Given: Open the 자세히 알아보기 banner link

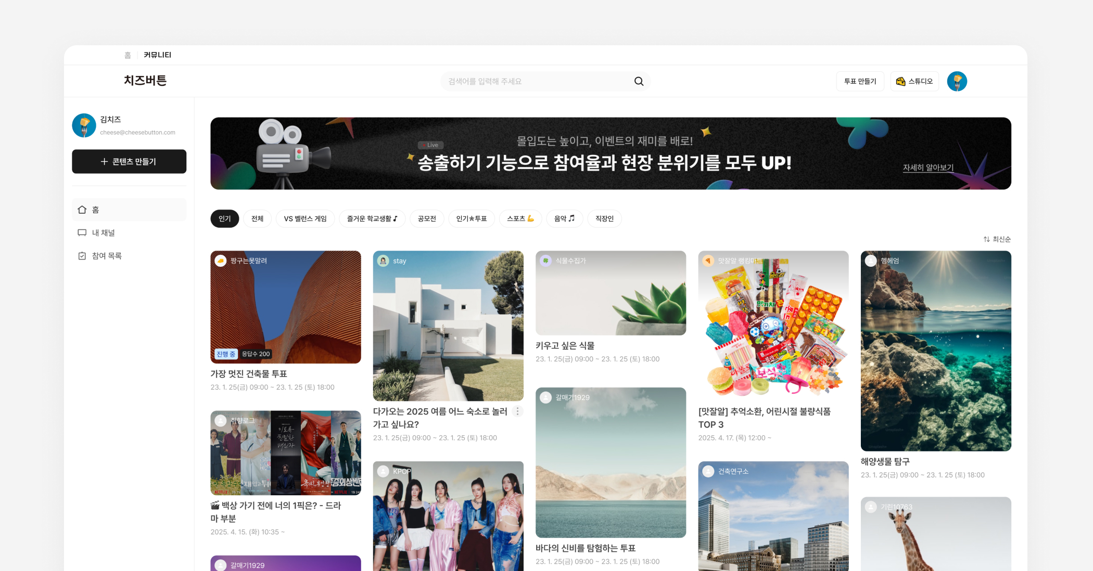Looking at the screenshot, I should coord(928,167).
